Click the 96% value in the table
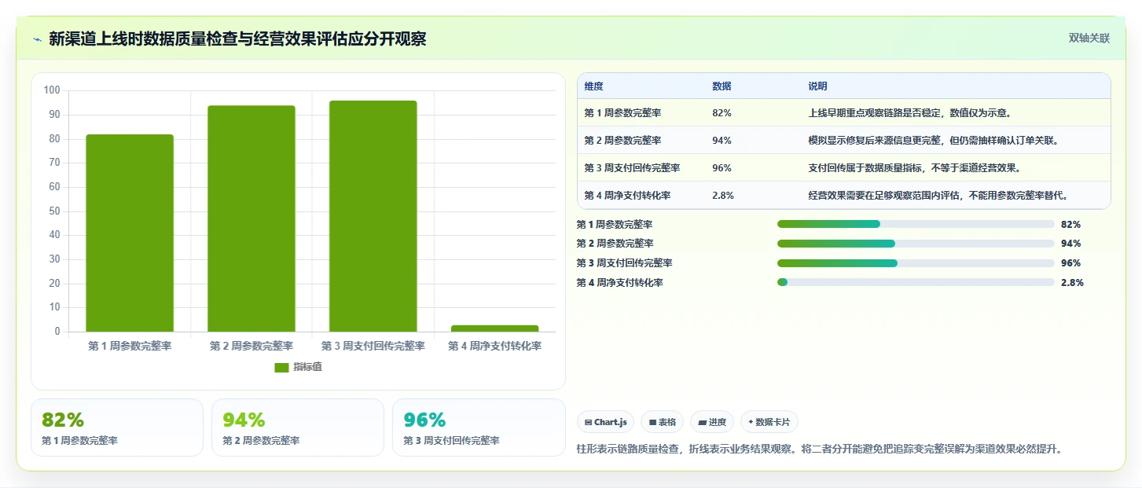 click(722, 168)
